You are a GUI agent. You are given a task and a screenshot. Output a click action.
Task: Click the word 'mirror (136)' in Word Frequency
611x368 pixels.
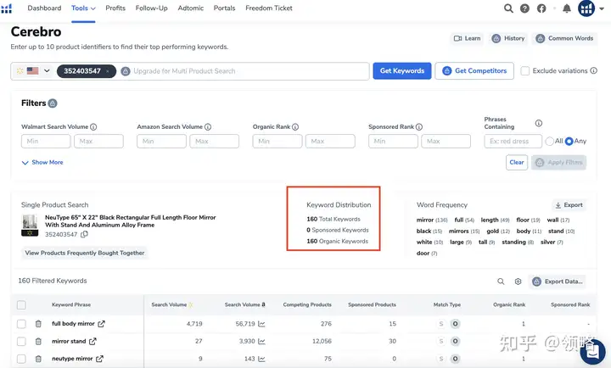[432, 220]
